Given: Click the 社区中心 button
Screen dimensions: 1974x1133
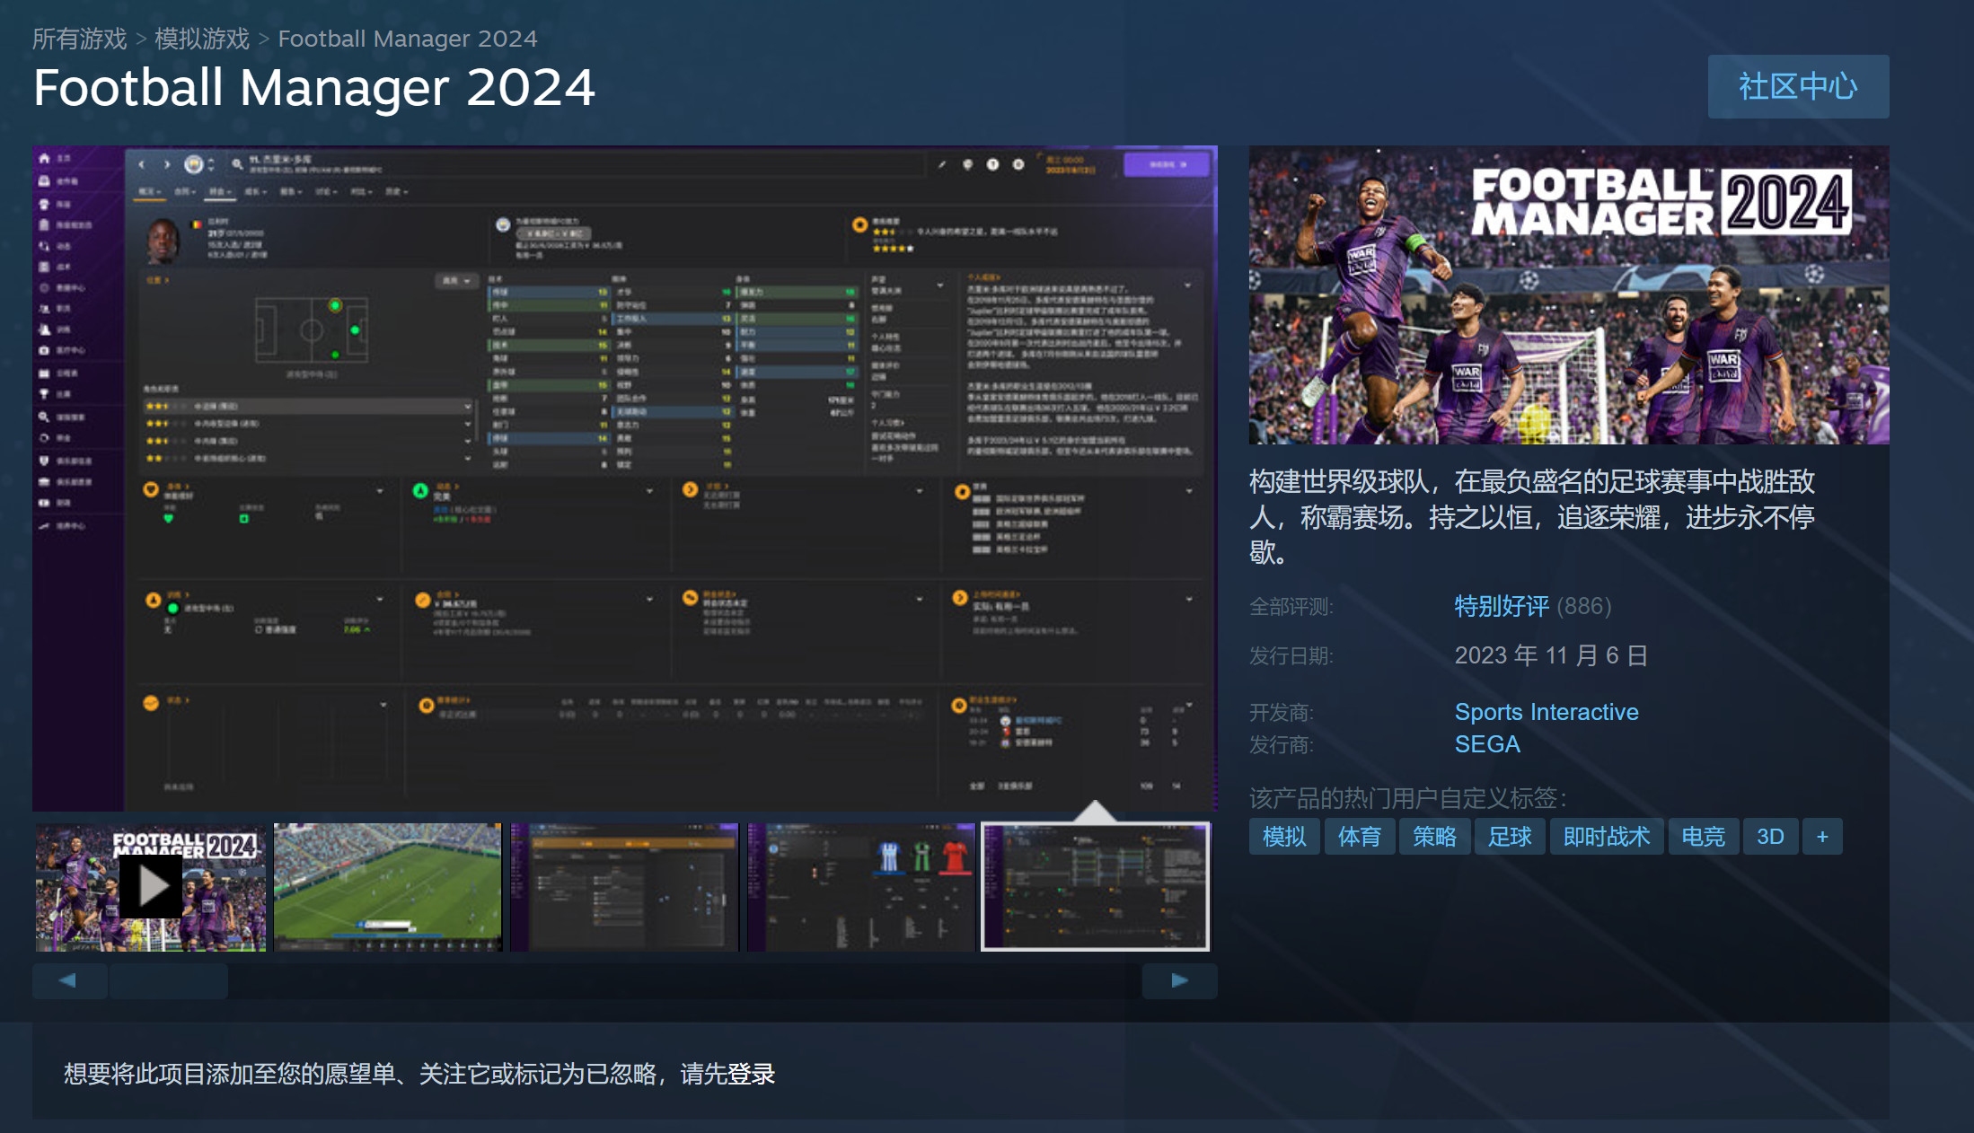Looking at the screenshot, I should coord(1796,86).
